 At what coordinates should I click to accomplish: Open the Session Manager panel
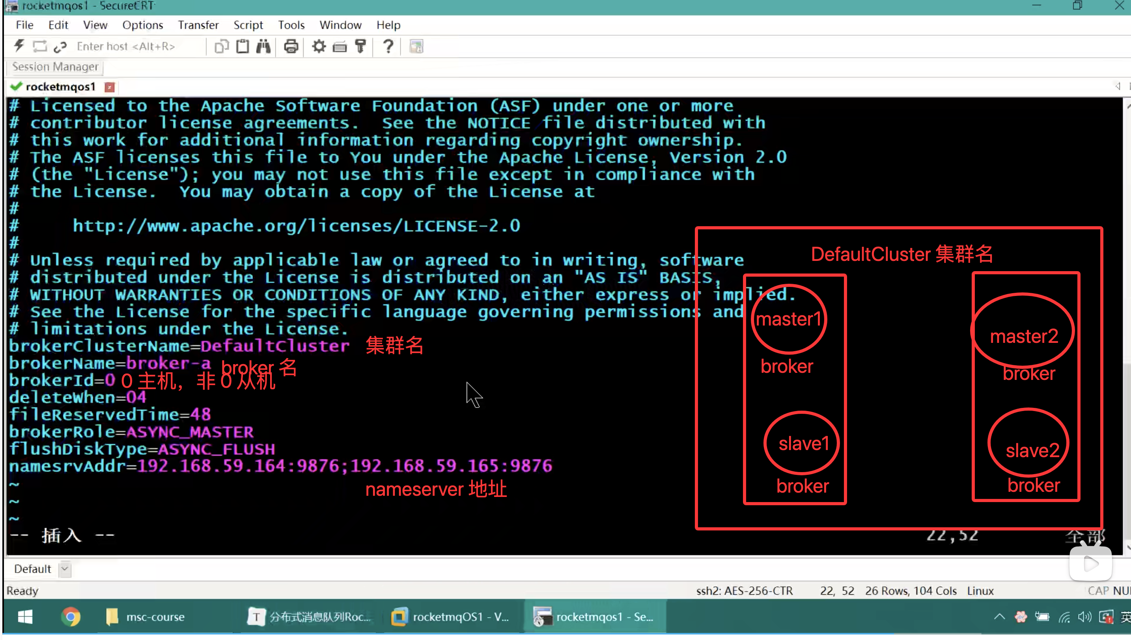[55, 67]
